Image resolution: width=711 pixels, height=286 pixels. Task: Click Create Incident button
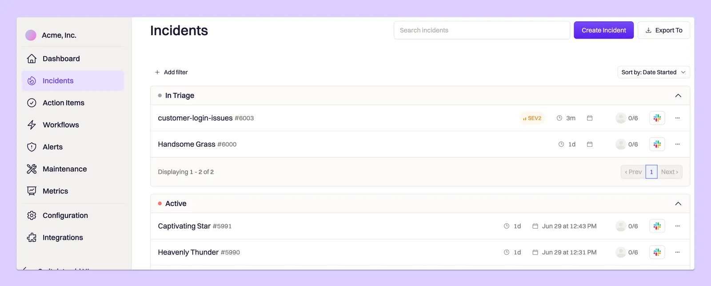(603, 30)
